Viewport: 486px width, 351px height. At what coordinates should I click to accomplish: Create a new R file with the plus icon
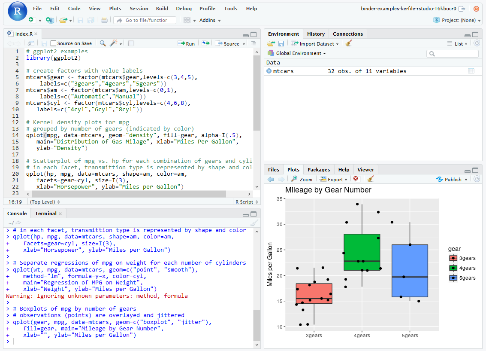pyautogui.click(x=30, y=19)
